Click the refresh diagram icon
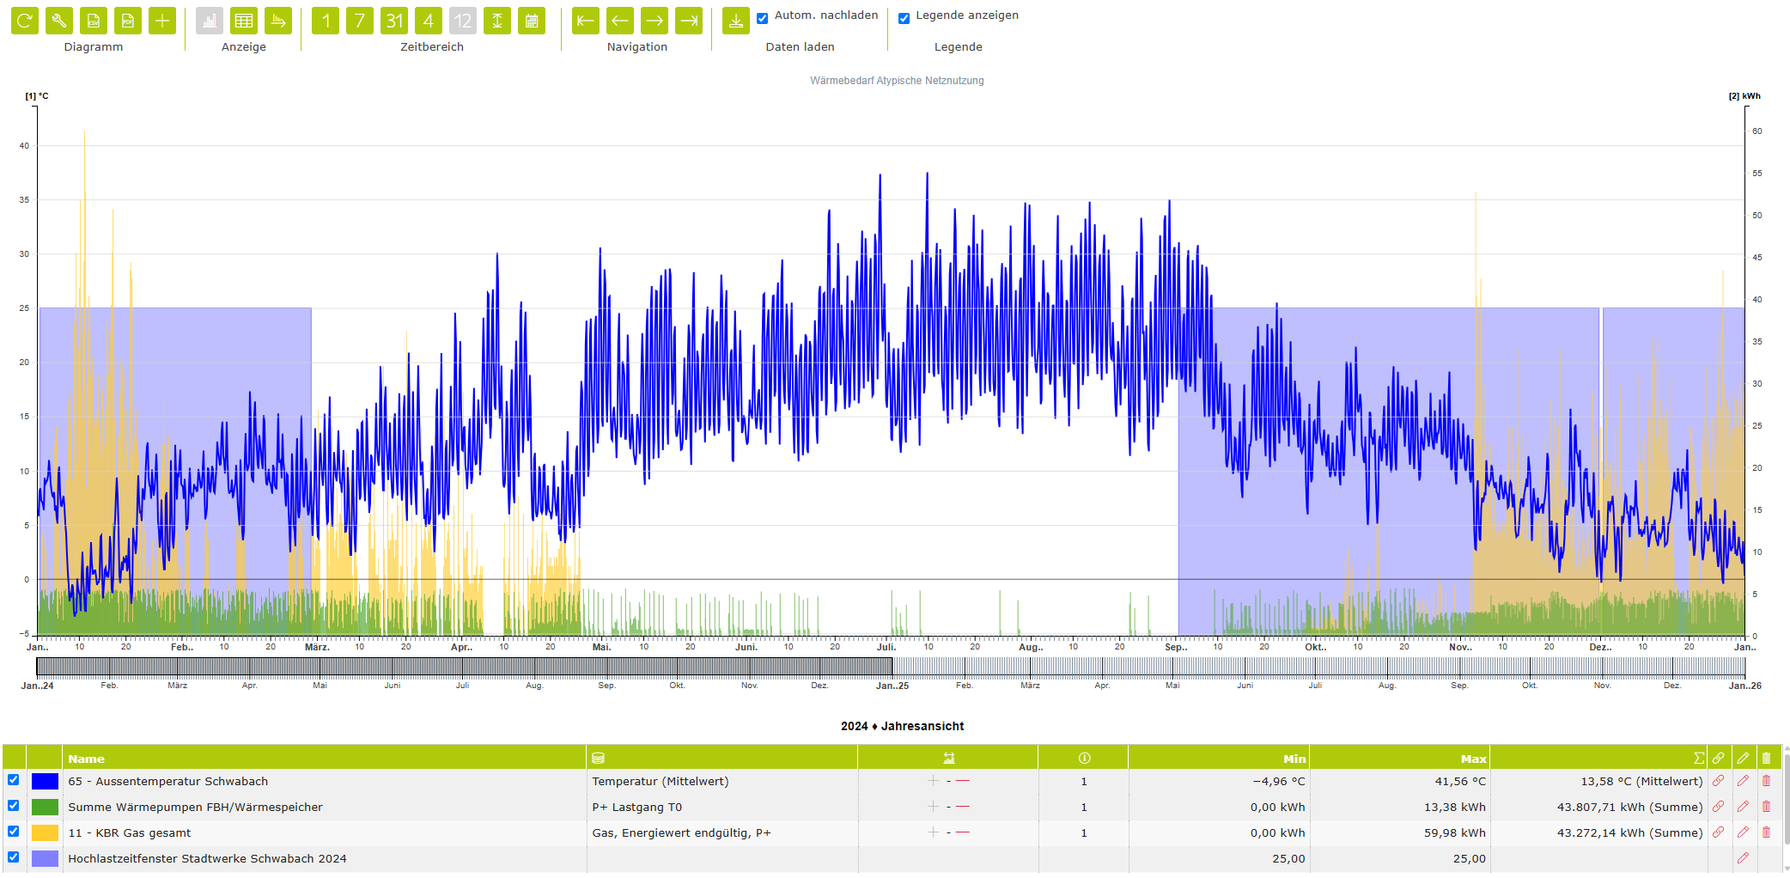 pos(25,21)
